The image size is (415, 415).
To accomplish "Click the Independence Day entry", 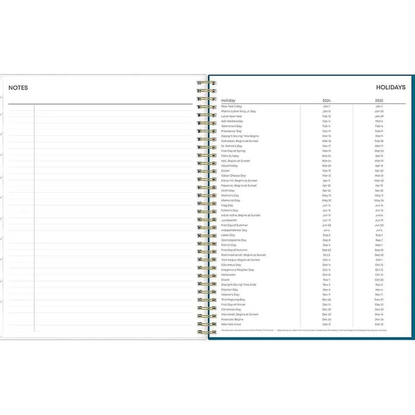I will click(234, 230).
